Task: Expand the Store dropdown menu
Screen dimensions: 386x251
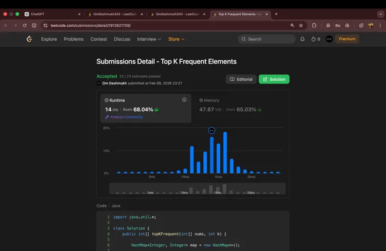Action: (177, 39)
